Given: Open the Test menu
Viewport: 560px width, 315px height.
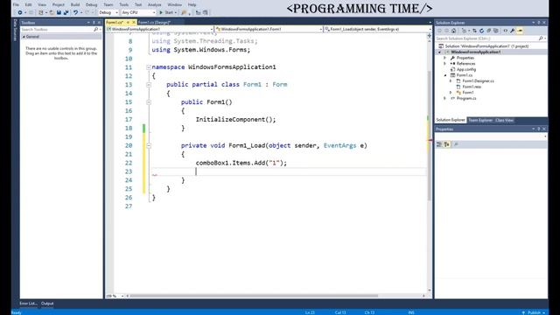Looking at the screenshot, I should (x=138, y=4).
